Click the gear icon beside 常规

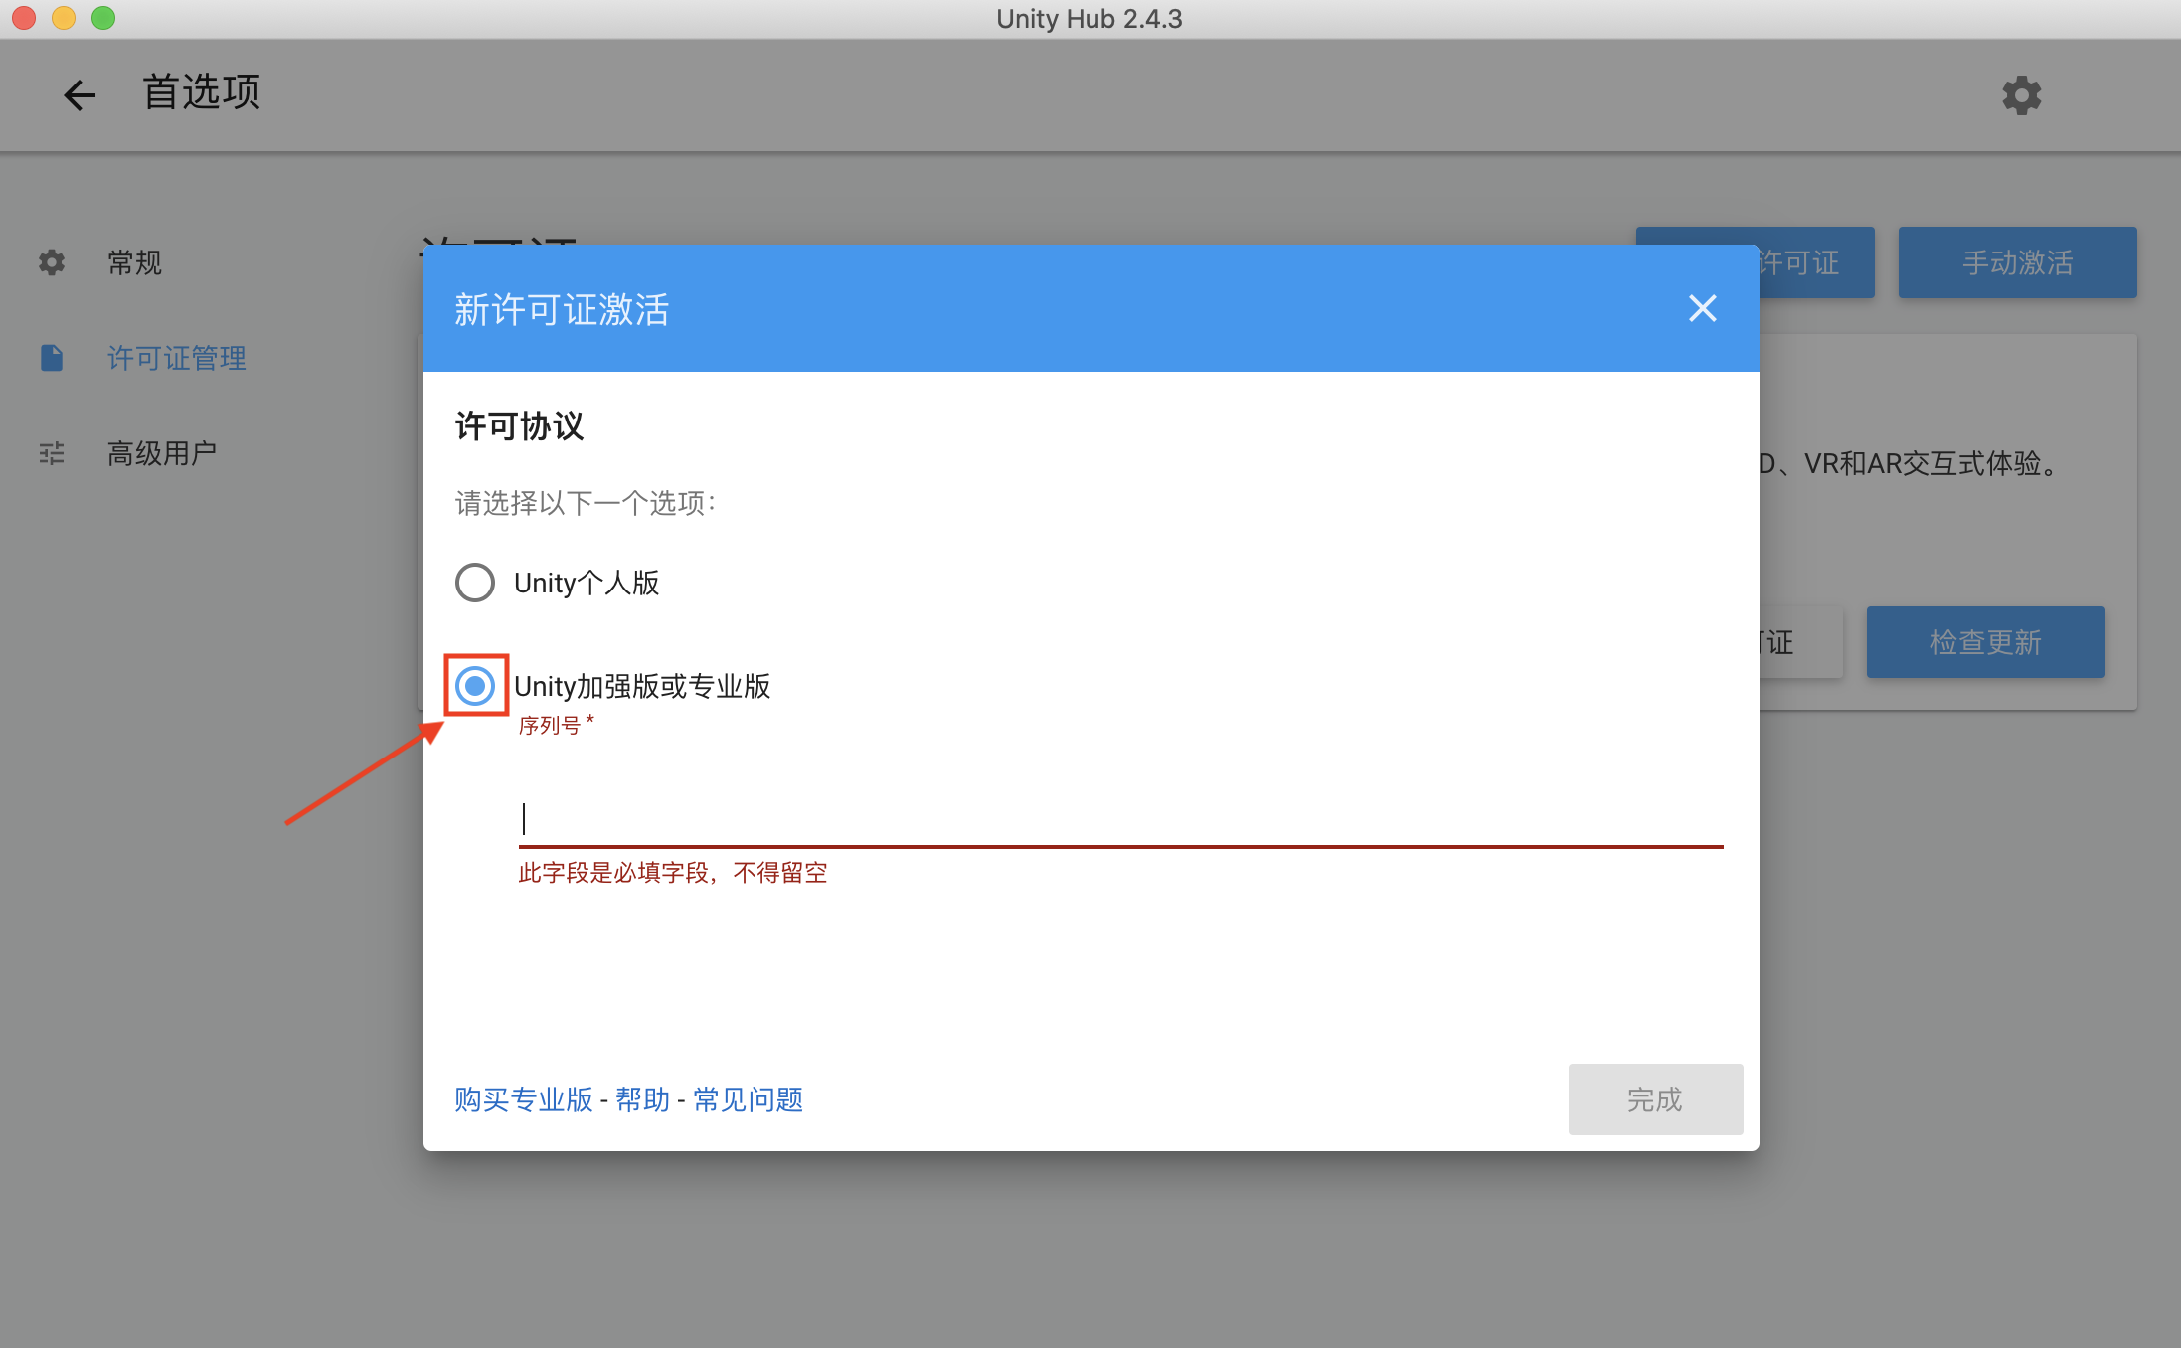pyautogui.click(x=52, y=262)
